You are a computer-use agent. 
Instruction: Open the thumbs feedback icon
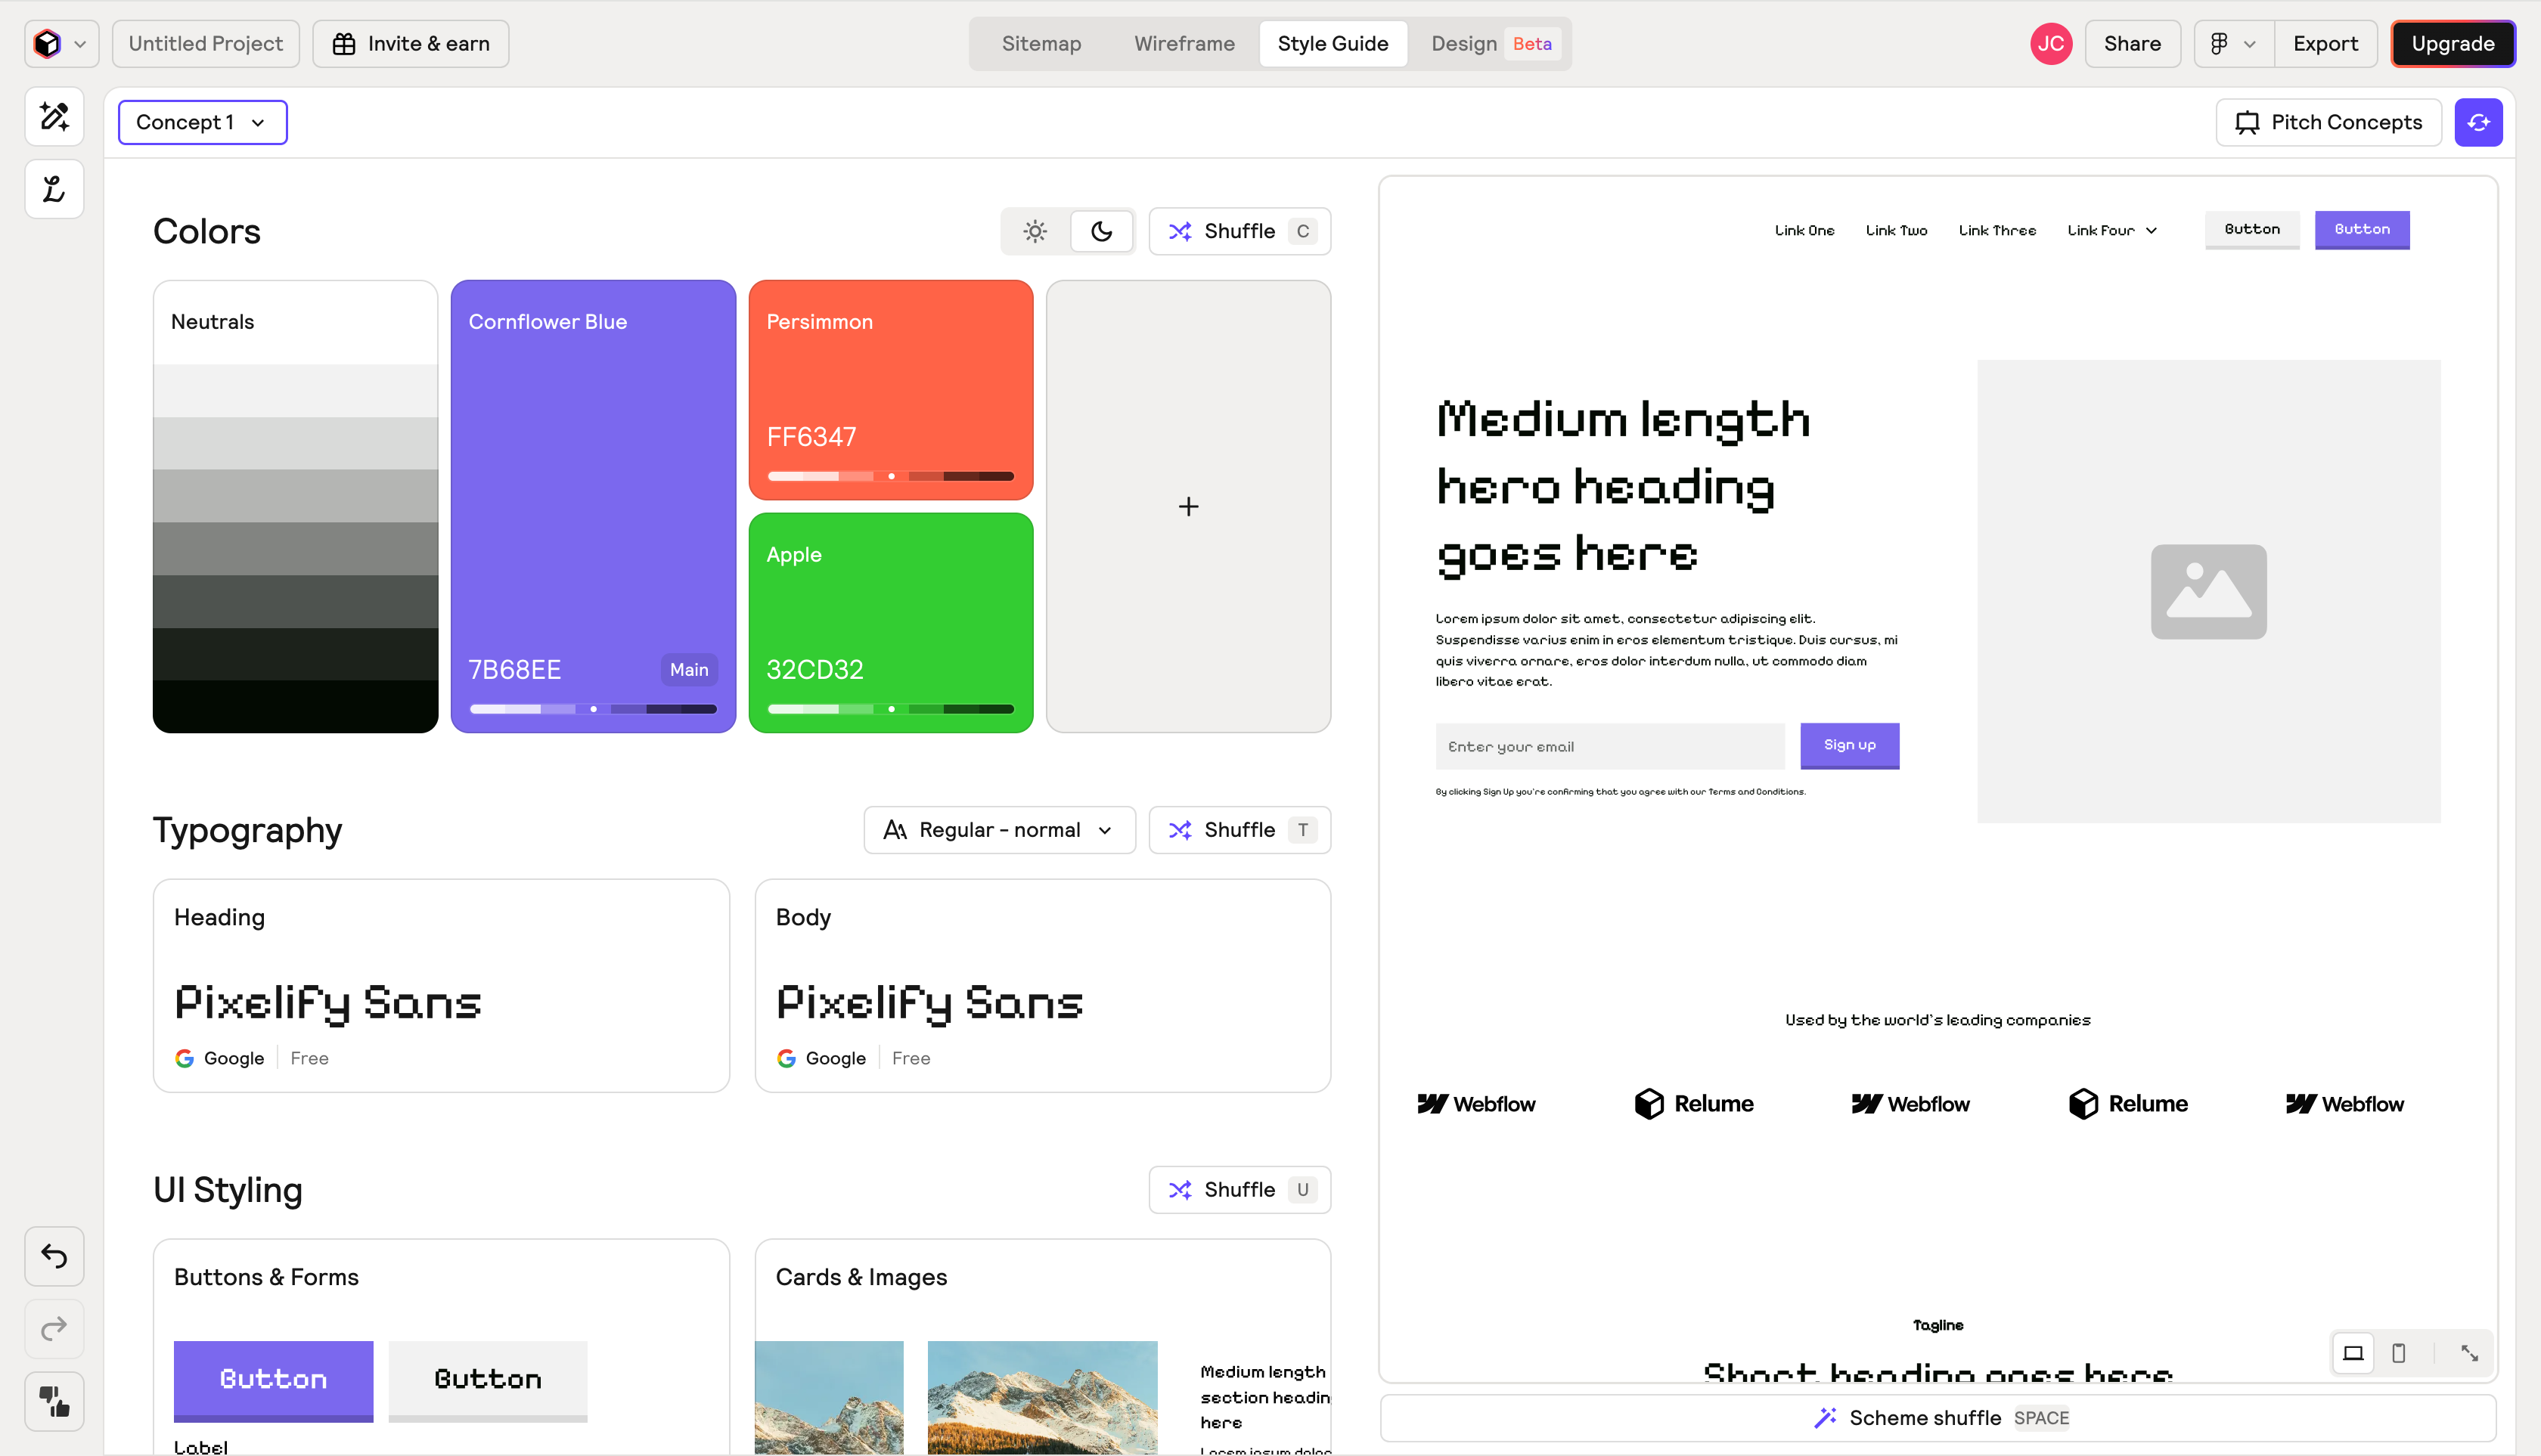[54, 1401]
